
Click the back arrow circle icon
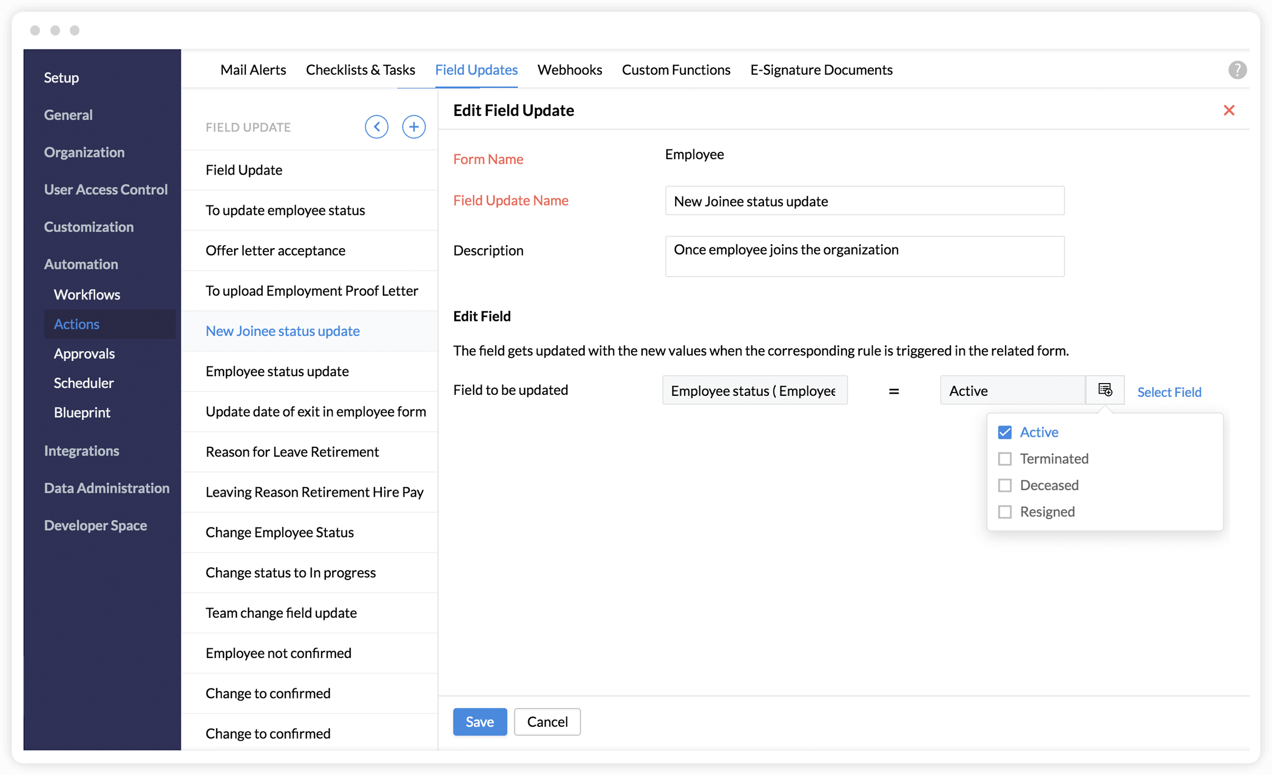[377, 127]
